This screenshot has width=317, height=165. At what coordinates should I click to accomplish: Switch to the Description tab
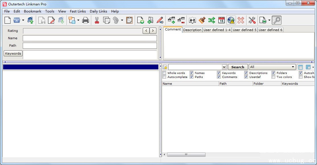(x=192, y=30)
